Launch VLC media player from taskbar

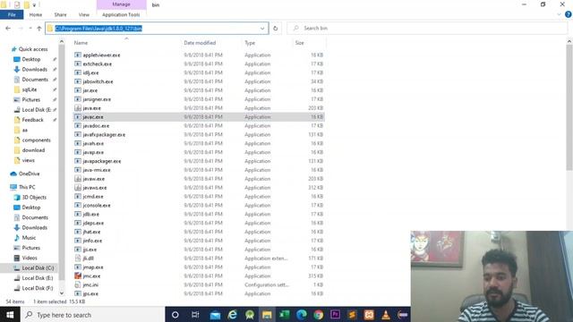(386, 315)
